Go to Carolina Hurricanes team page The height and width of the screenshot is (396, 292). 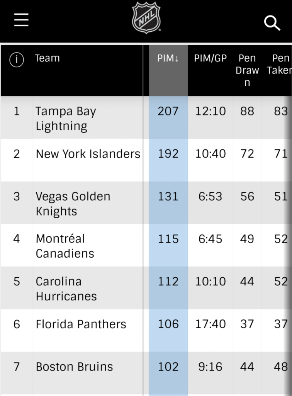[66, 288]
